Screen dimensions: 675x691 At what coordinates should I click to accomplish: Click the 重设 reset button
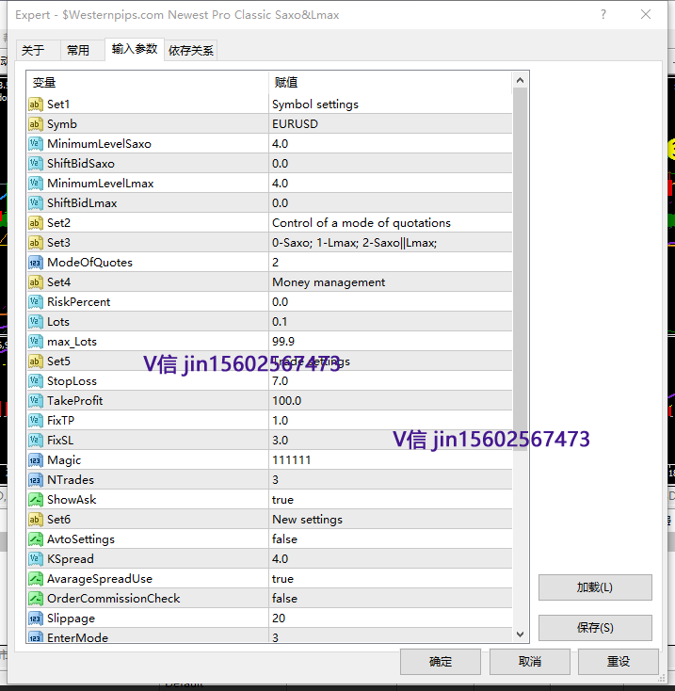[x=619, y=662]
